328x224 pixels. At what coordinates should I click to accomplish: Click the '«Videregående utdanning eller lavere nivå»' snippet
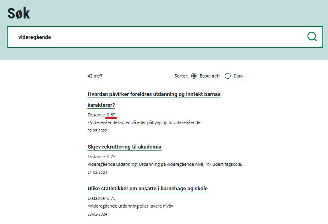pyautogui.click(x=130, y=206)
